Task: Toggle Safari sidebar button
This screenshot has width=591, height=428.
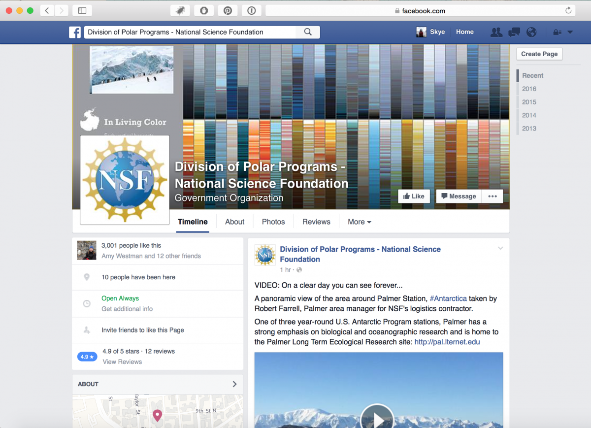Action: [x=82, y=10]
